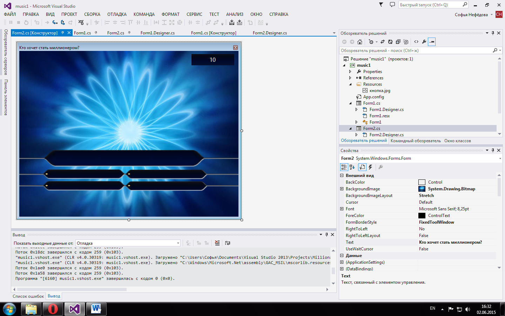The height and width of the screenshot is (316, 505).
Task: Expand Form1.Designer.cs node
Action: 356,110
